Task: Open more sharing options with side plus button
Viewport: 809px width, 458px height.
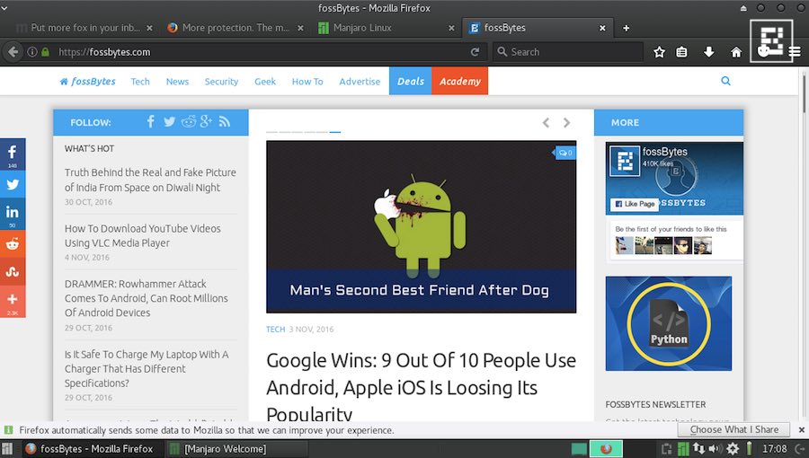Action: tap(13, 302)
